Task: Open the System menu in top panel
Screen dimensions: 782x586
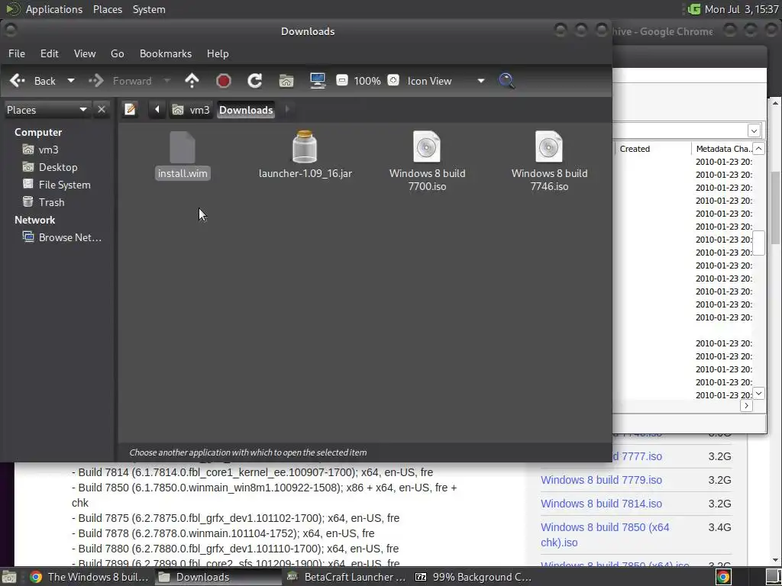Action: (x=149, y=9)
